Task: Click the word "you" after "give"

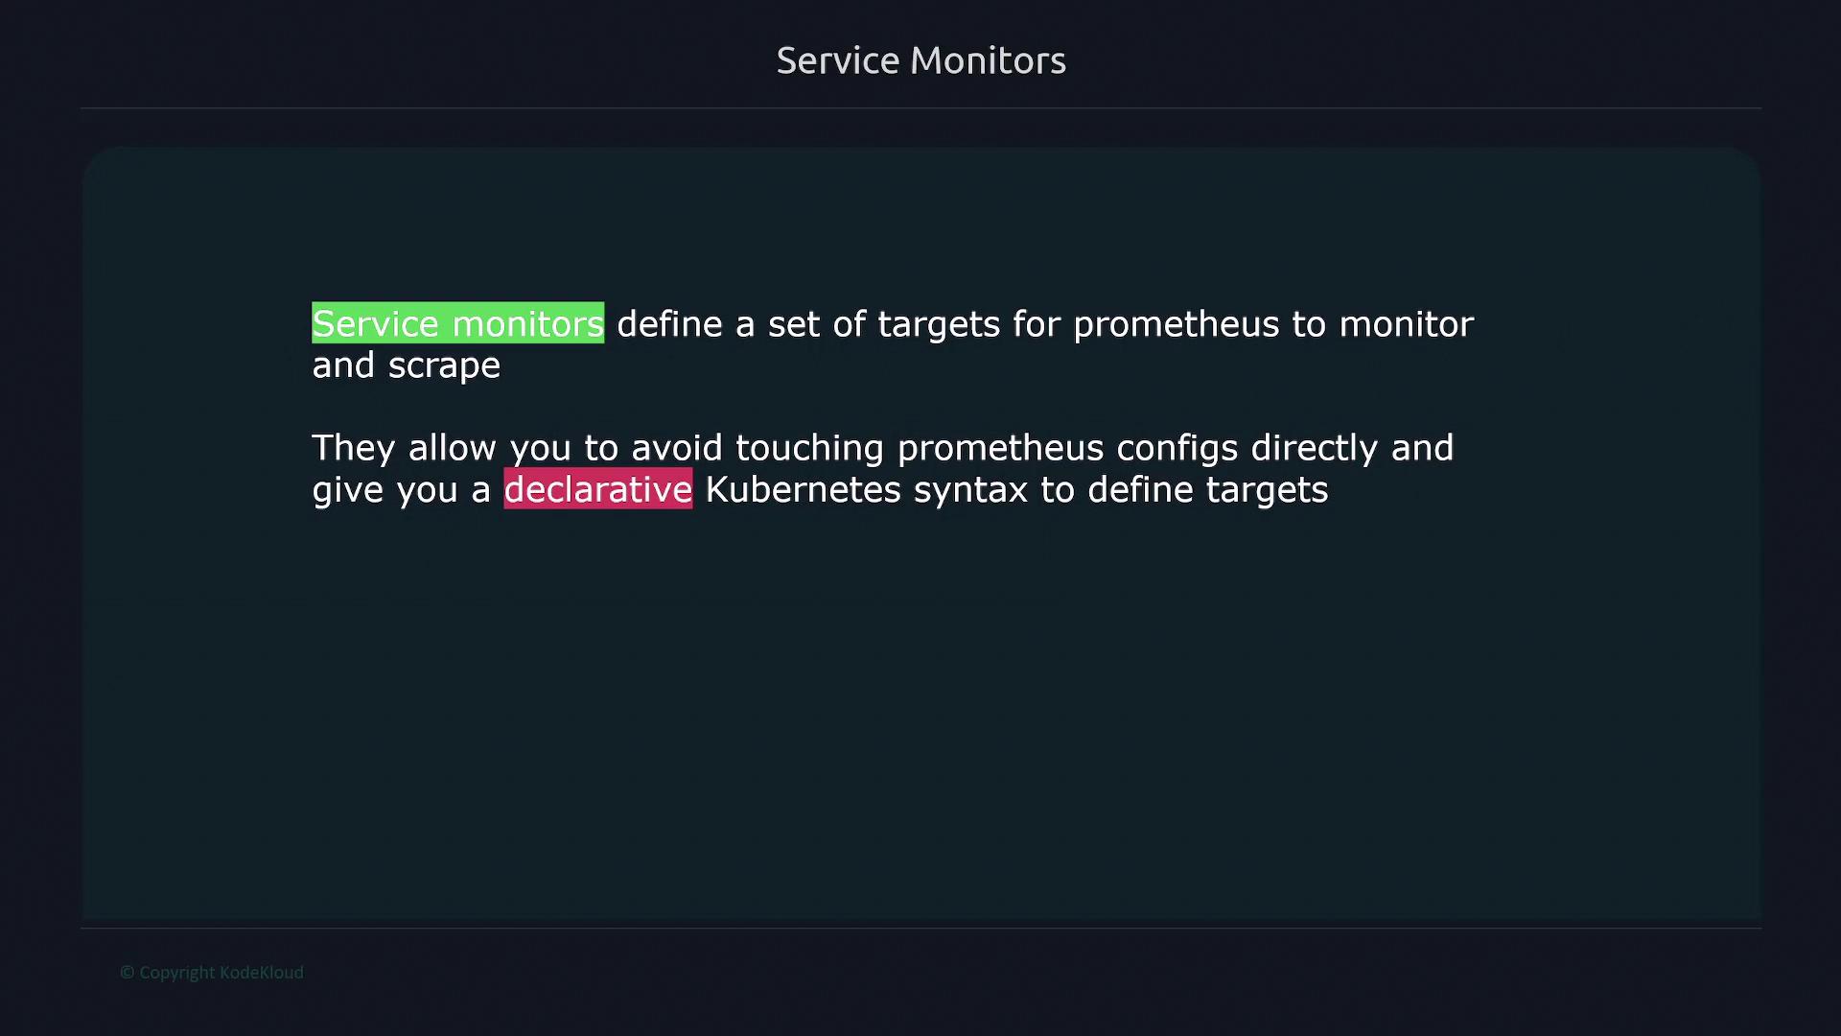Action: [427, 490]
